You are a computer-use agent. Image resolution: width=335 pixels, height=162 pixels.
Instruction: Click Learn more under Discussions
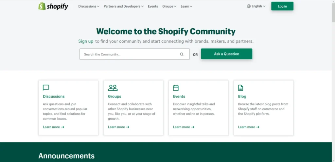53,127
